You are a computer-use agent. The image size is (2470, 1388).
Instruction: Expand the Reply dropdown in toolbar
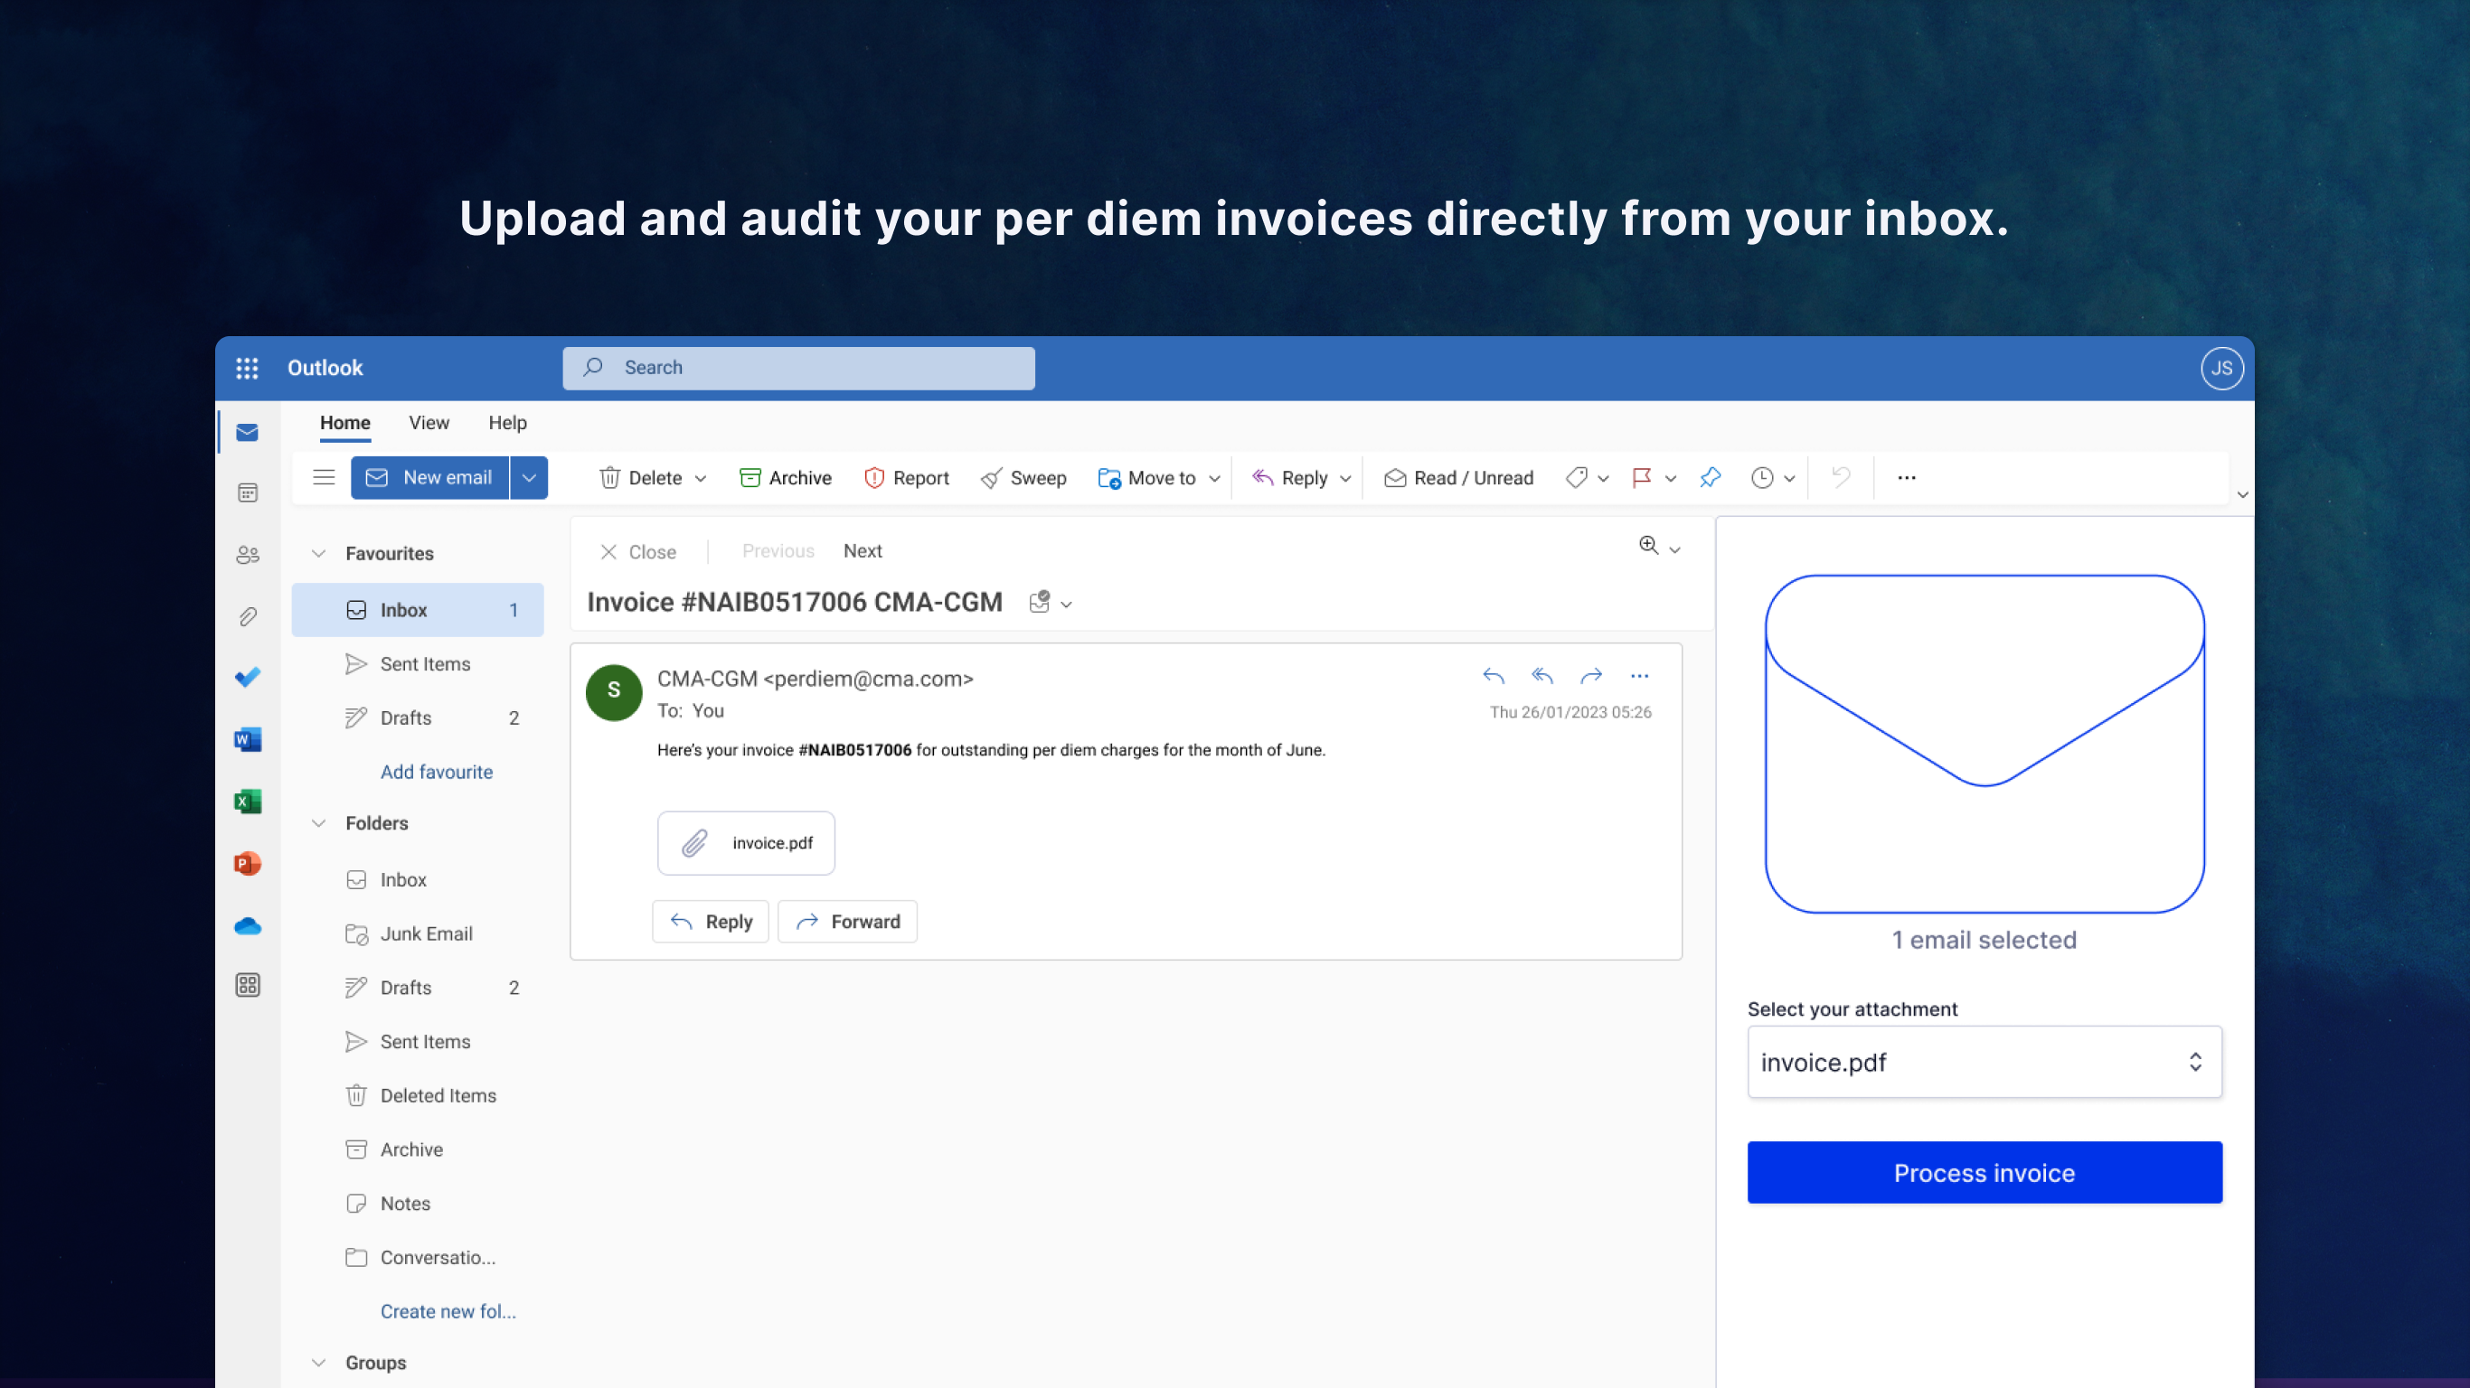[1345, 478]
